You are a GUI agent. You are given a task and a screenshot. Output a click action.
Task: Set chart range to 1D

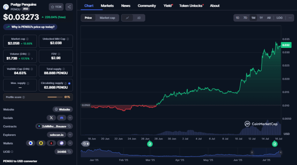[237, 18]
